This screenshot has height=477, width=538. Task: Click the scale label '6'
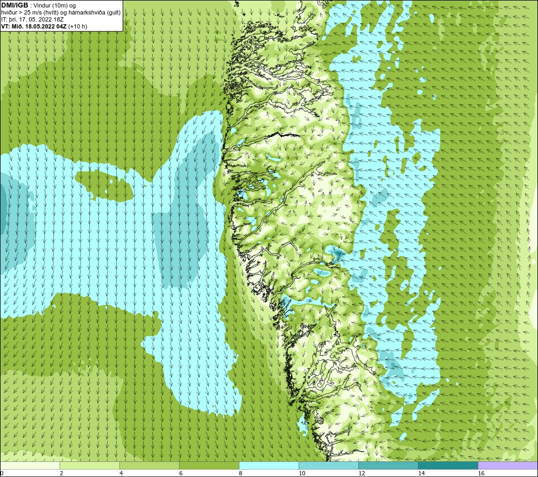point(181,474)
